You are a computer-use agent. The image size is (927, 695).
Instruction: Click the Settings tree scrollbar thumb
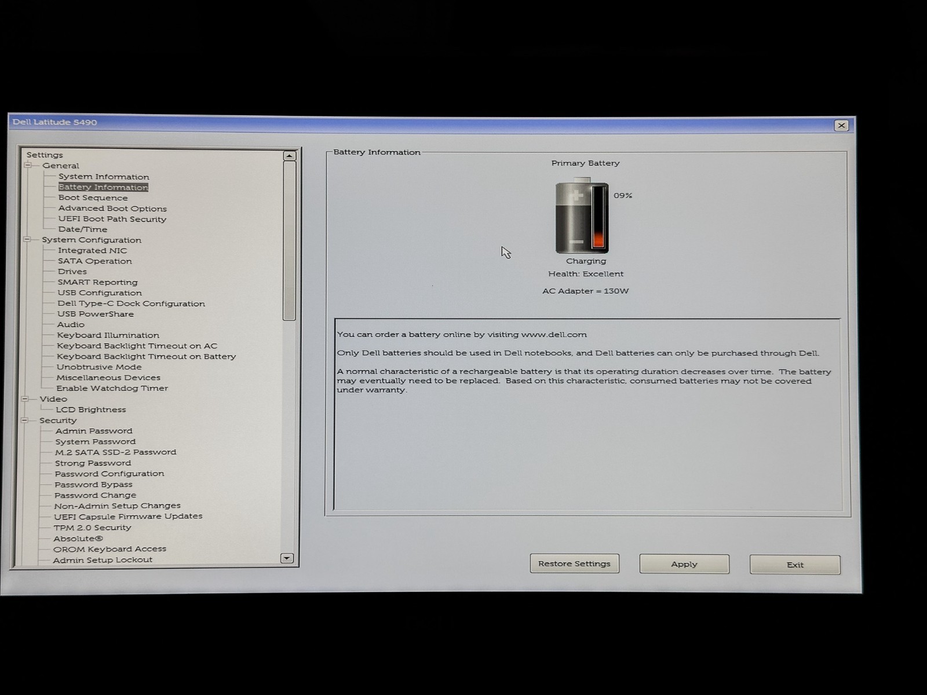coord(289,241)
